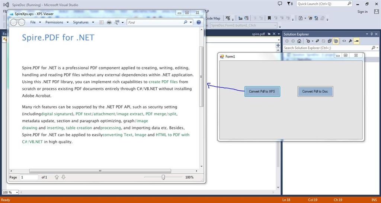Expand the zoom options arrow in XPS Viewer
The width and height of the screenshot is (381, 203).
point(123,22)
